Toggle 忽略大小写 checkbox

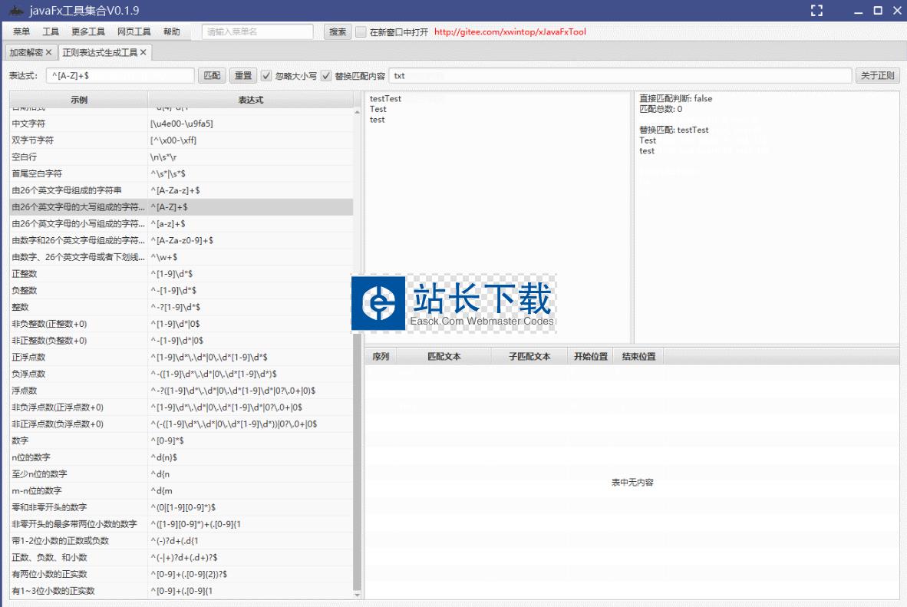[266, 76]
